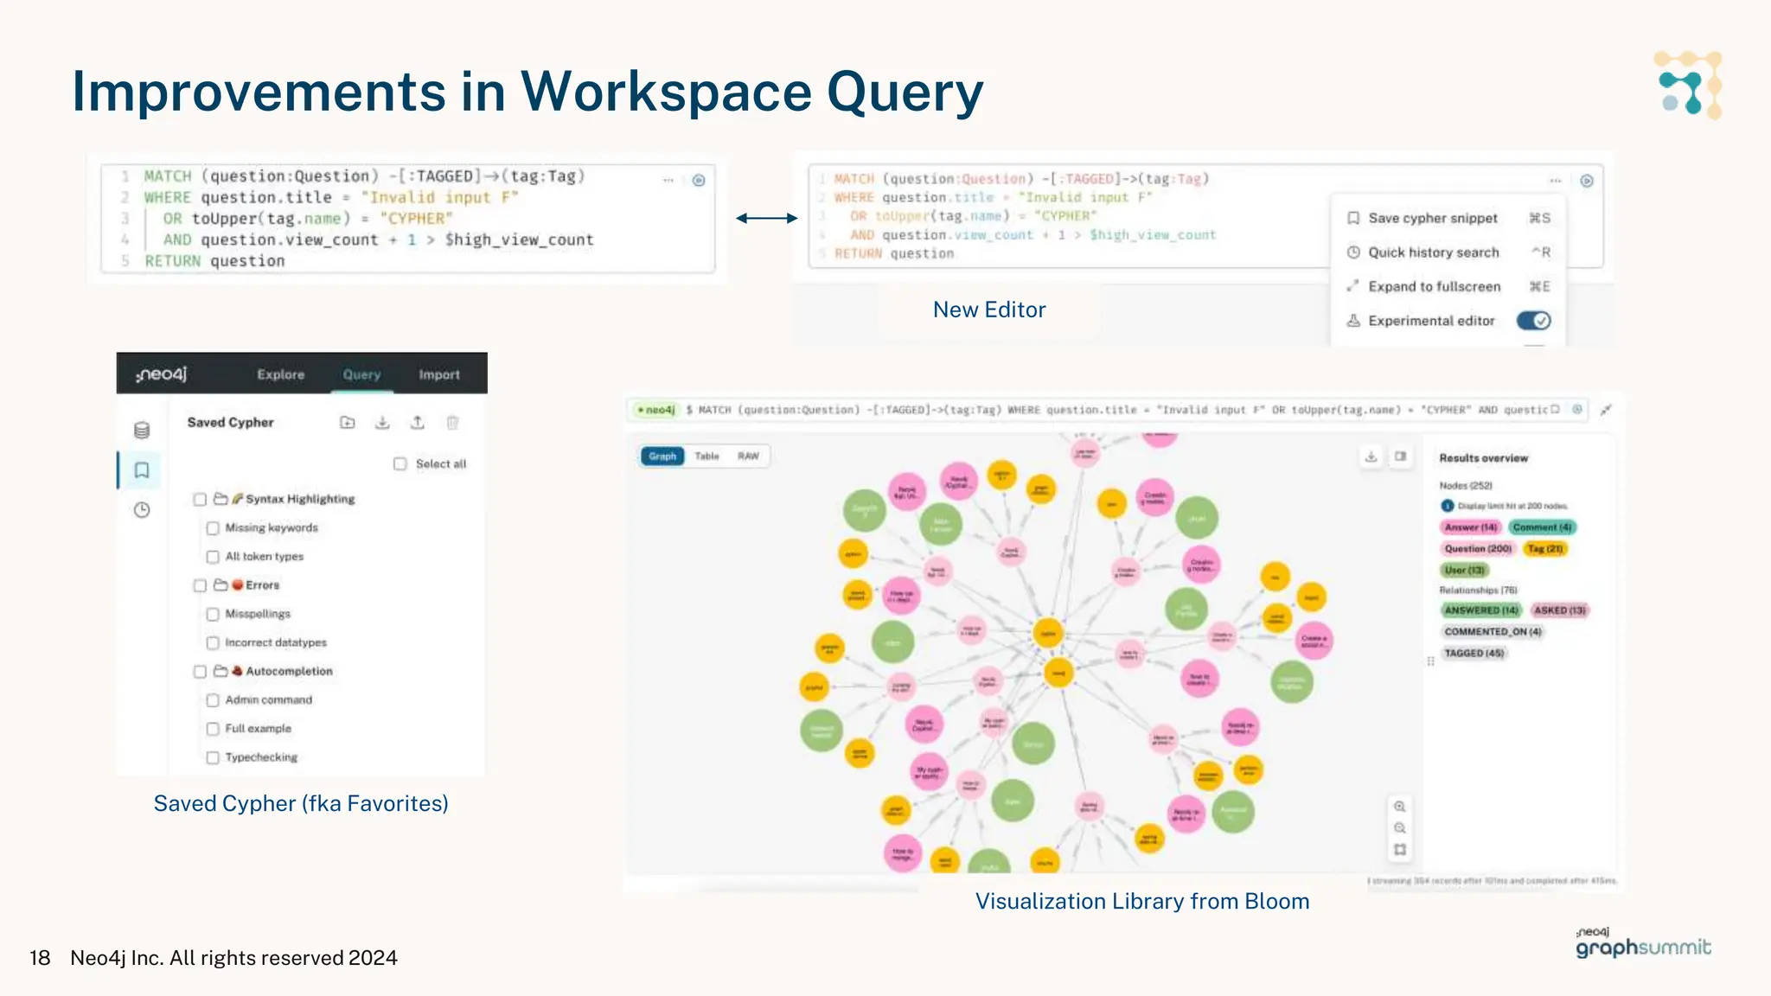Screen dimensions: 1771x996
Task: Check the Full example checkbox
Action: pyautogui.click(x=213, y=729)
